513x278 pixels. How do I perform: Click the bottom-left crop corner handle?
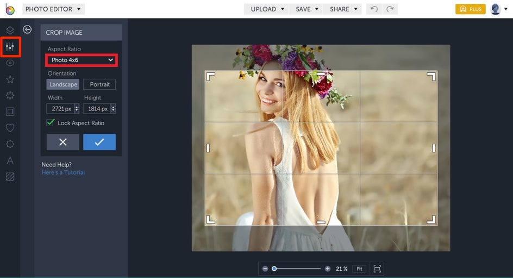tap(211, 219)
